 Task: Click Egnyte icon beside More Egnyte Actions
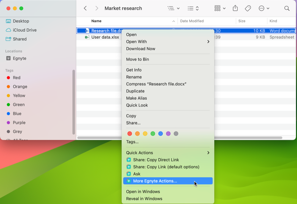click(x=129, y=181)
